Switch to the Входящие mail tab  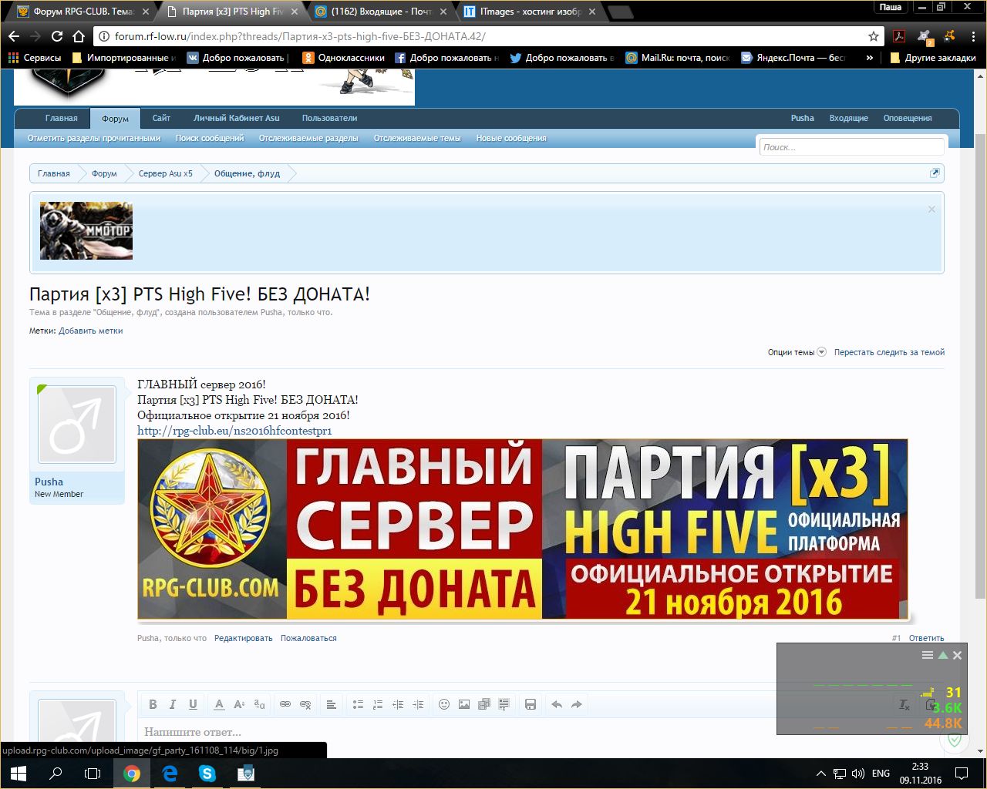point(380,12)
